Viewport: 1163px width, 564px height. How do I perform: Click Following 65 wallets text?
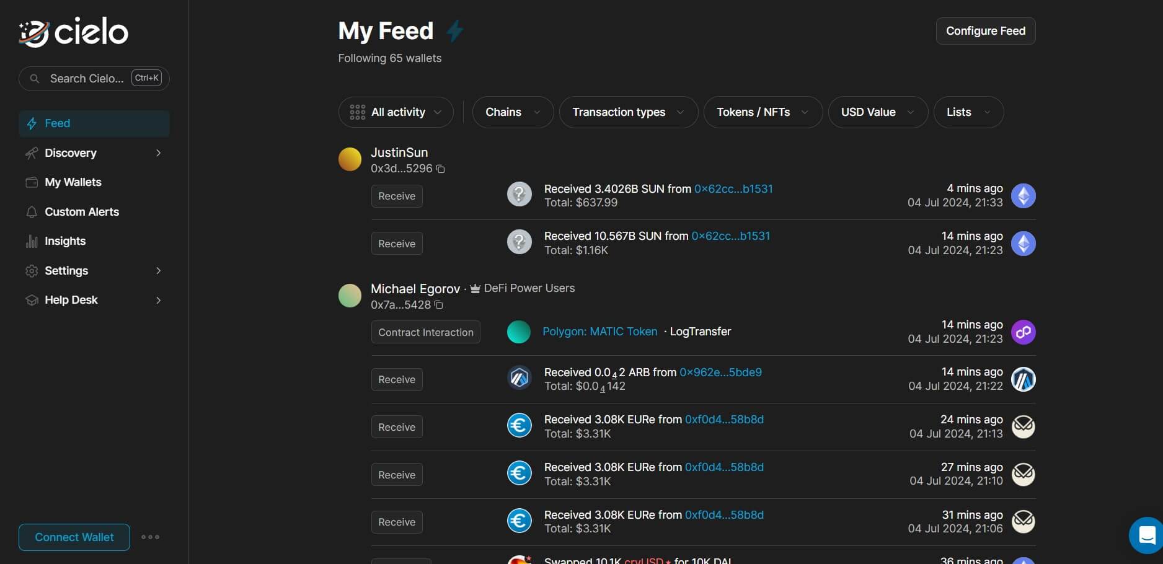pos(390,58)
